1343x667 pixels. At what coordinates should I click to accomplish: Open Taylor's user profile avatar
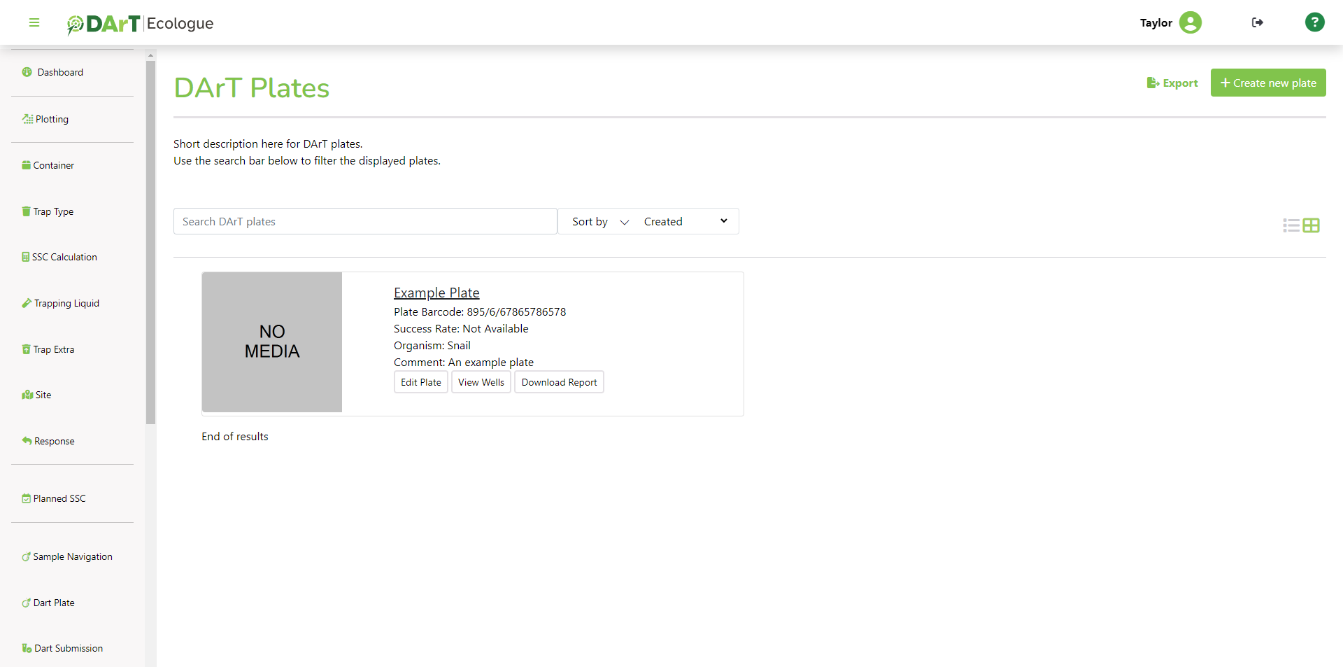[1190, 22]
